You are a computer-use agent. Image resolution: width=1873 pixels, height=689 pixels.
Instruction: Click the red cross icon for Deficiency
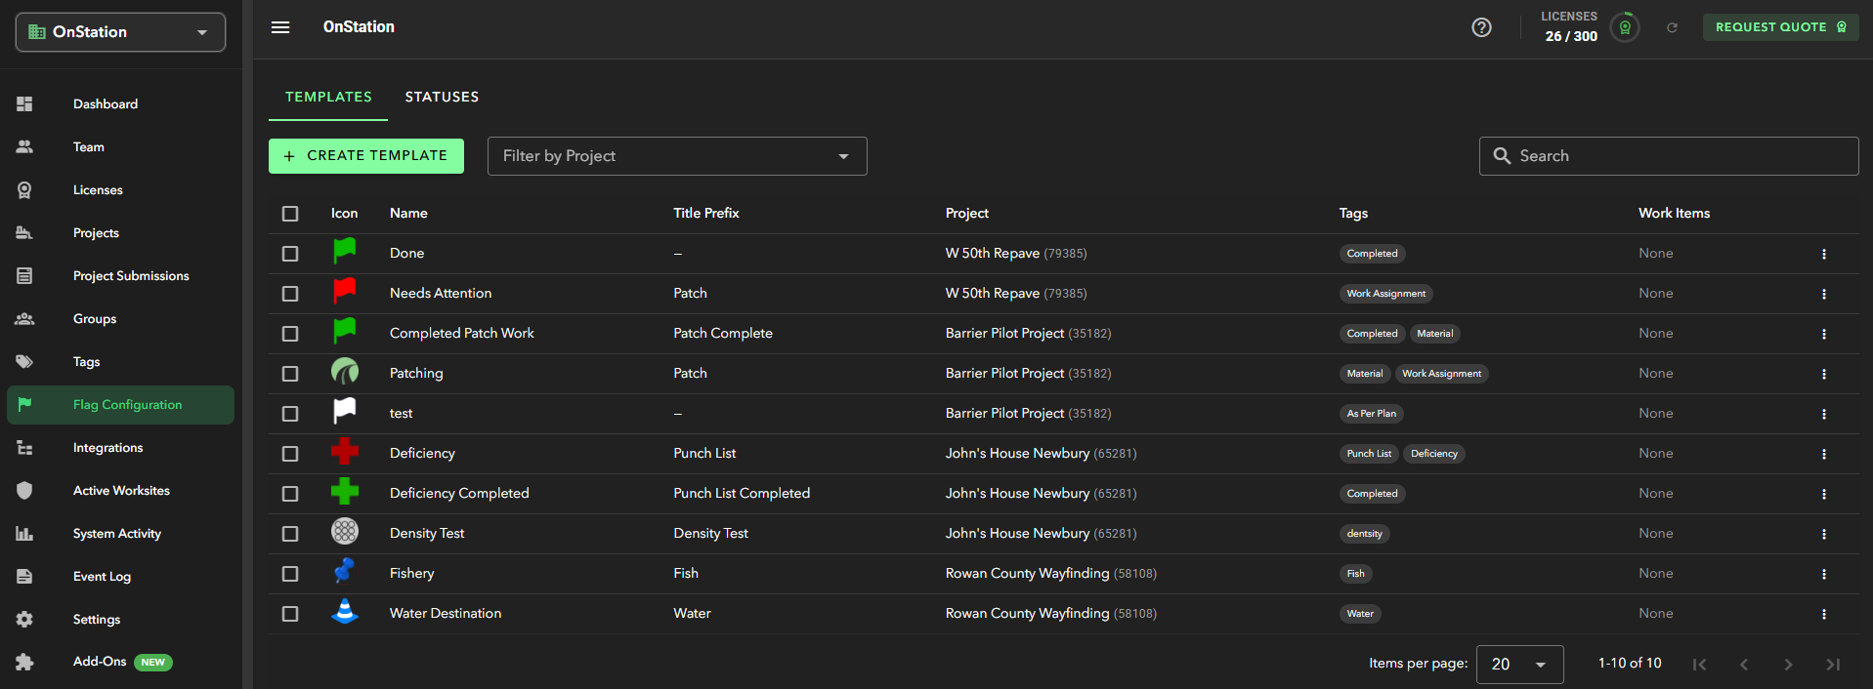click(x=344, y=452)
